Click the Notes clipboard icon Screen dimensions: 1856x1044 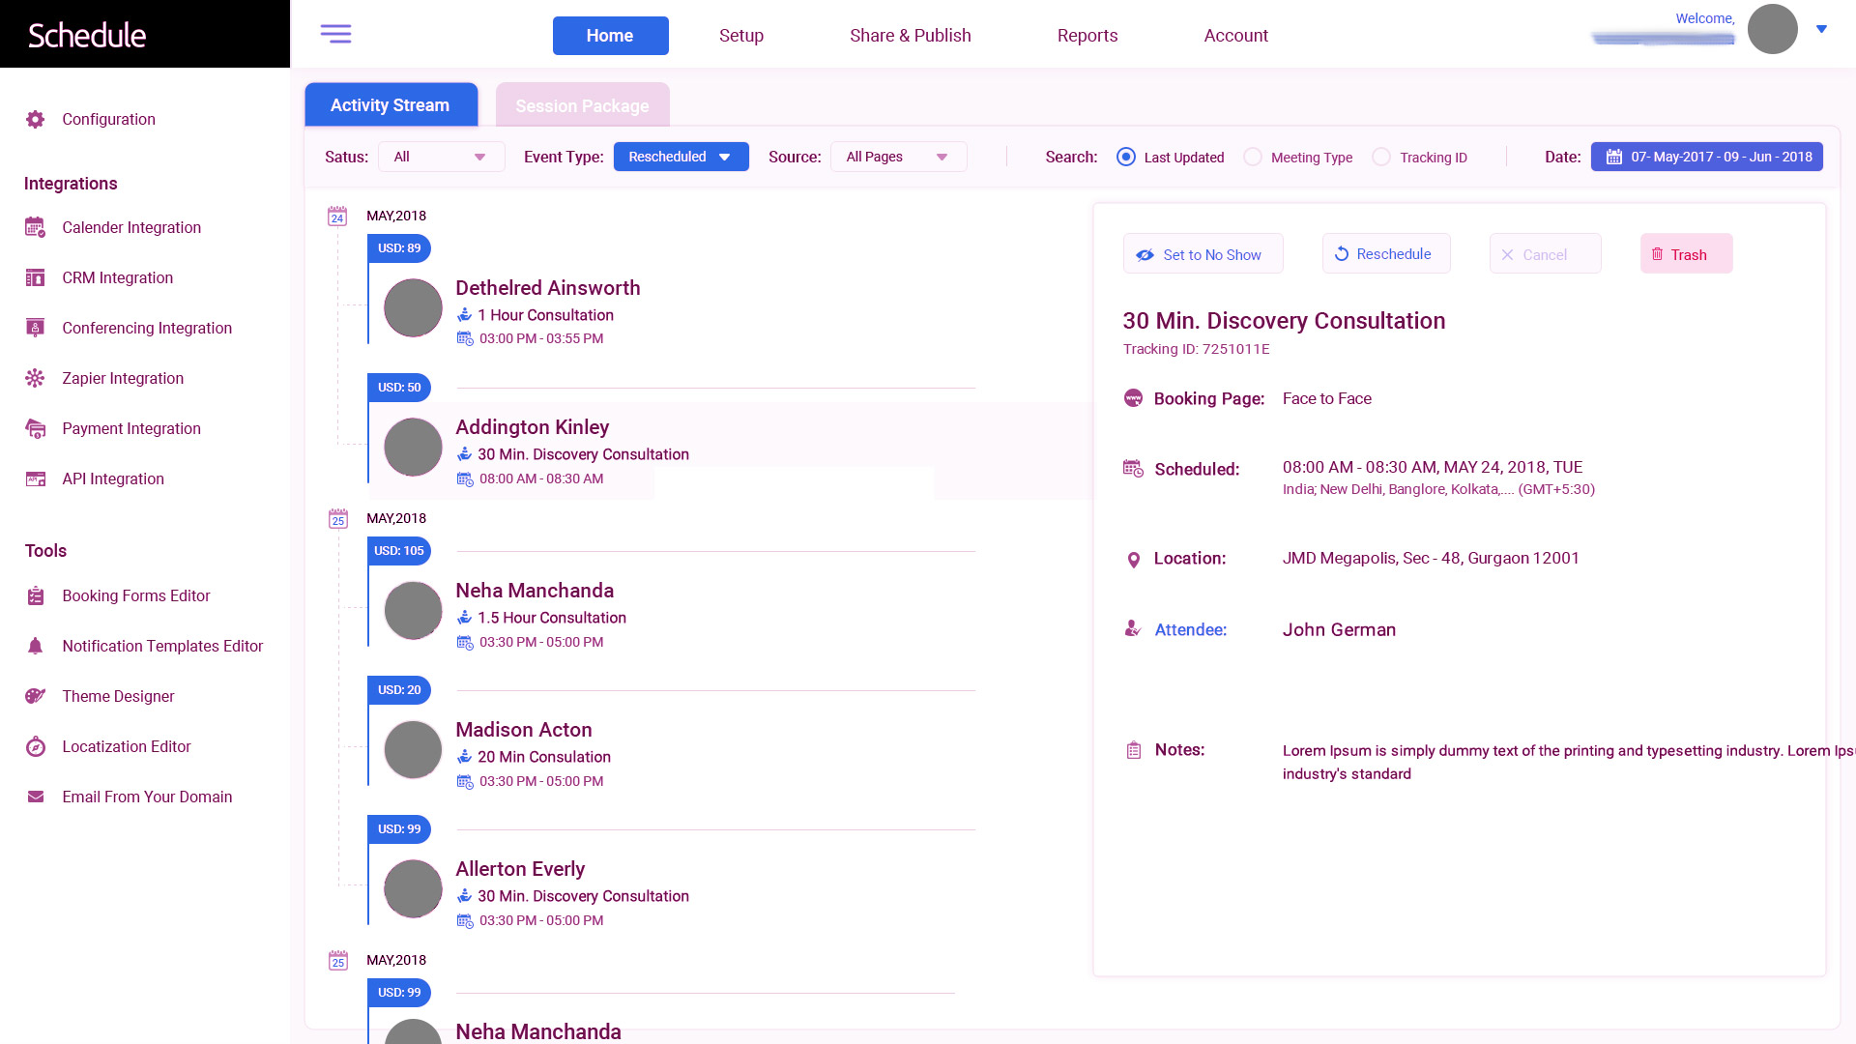[x=1134, y=750]
